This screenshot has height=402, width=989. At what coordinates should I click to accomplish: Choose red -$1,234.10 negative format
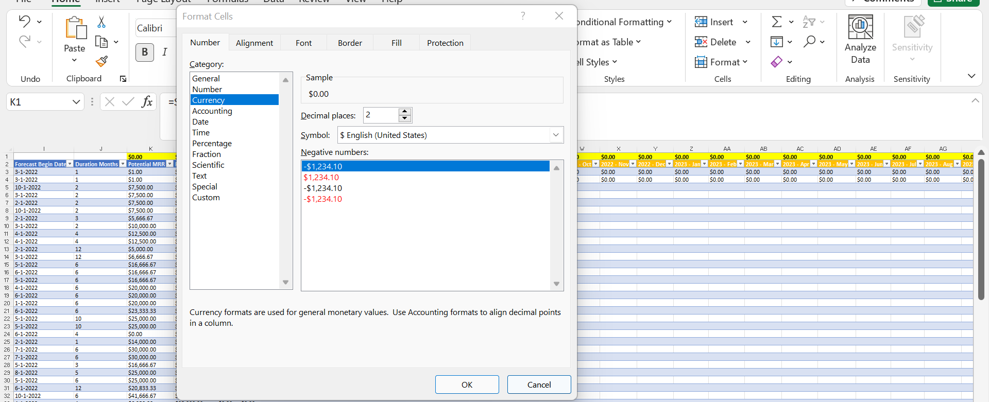(425, 199)
